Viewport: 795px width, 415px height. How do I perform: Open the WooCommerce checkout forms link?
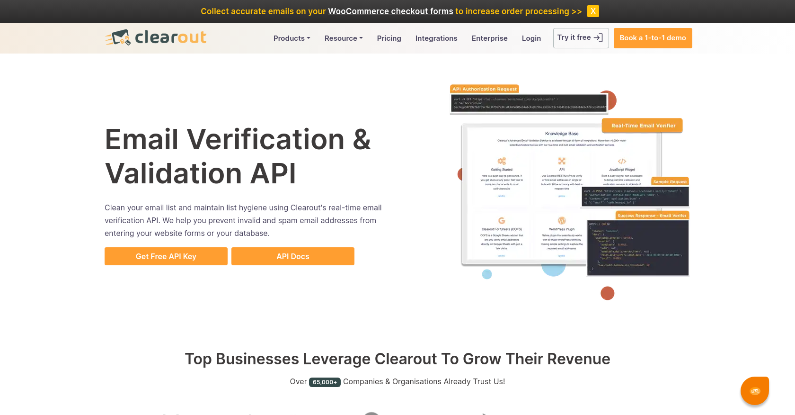pyautogui.click(x=390, y=11)
